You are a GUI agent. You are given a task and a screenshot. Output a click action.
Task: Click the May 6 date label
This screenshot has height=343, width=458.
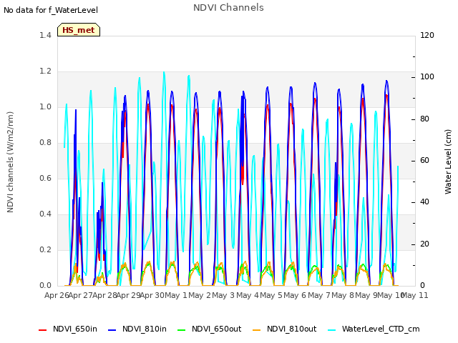[295, 295]
